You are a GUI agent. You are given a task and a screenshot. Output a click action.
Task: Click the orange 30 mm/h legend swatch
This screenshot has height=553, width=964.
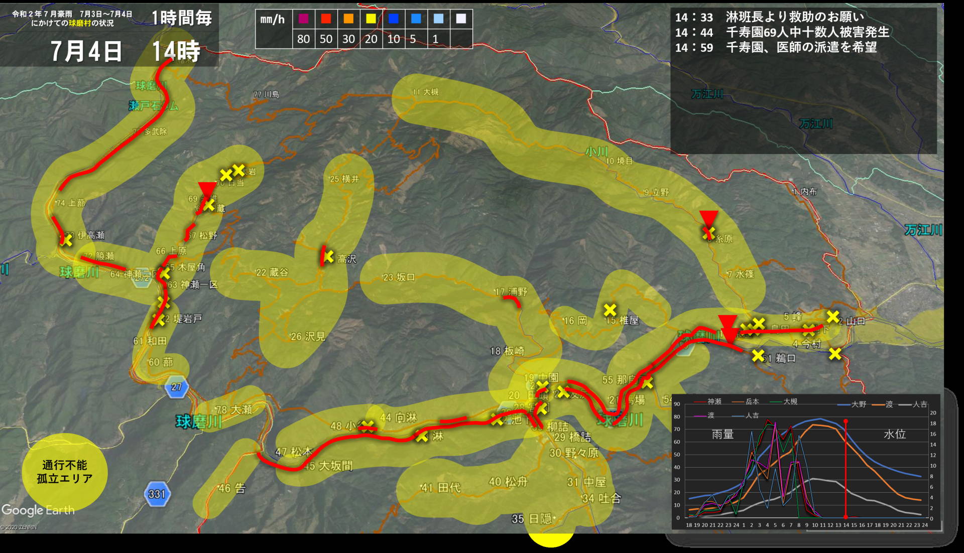pos(348,19)
